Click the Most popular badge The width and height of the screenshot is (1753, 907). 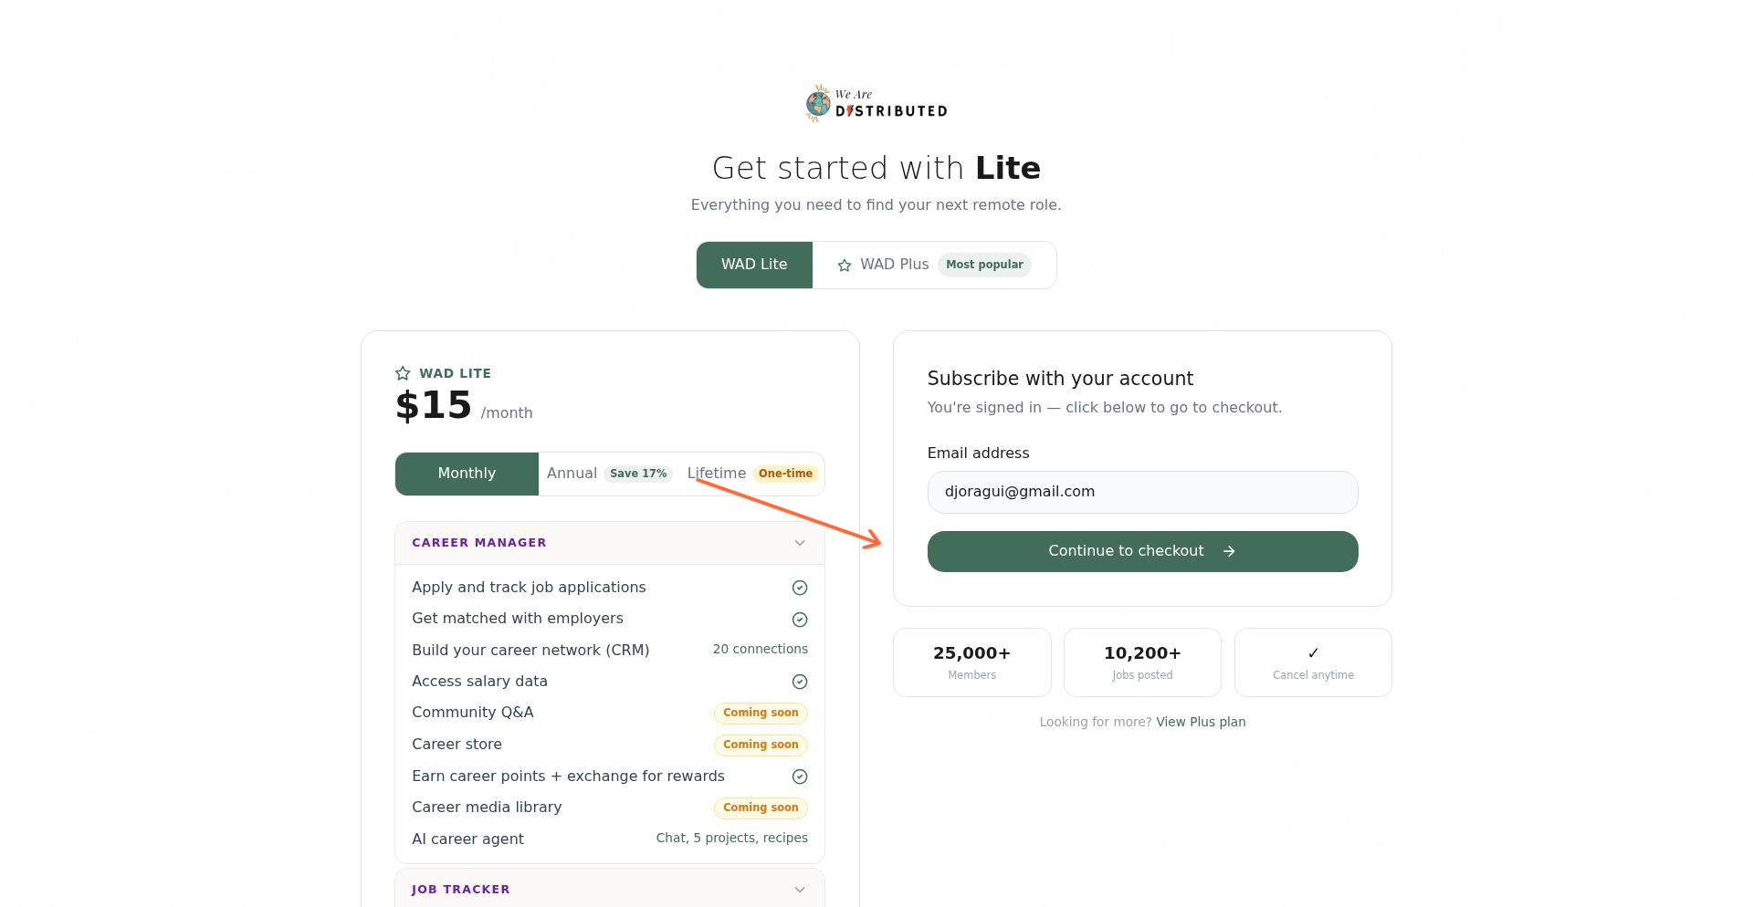click(984, 265)
